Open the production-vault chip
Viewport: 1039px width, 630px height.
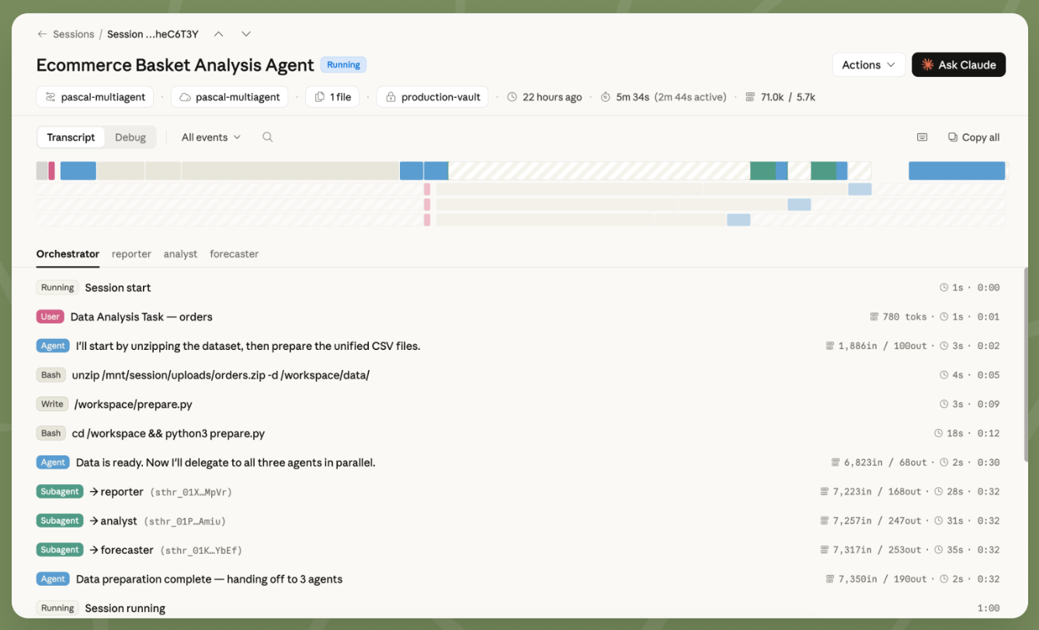433,97
